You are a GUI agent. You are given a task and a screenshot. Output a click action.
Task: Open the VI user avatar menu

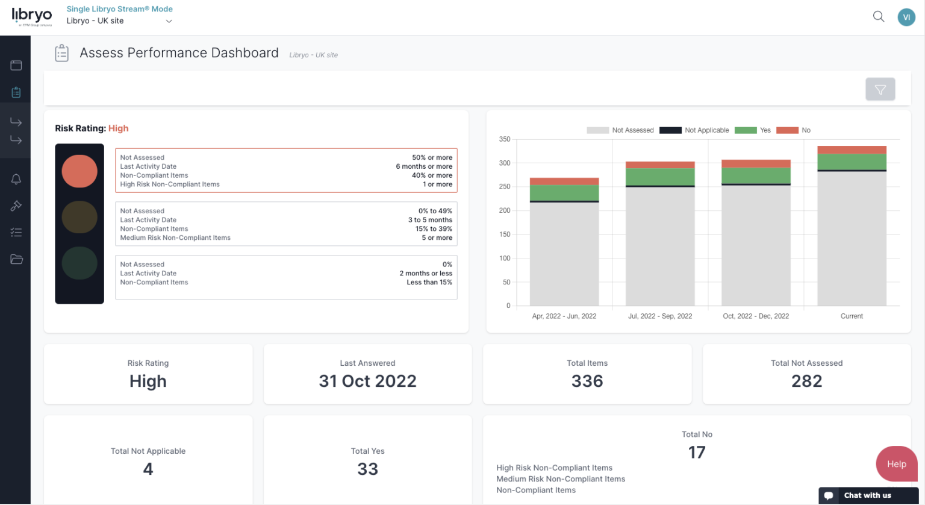pyautogui.click(x=906, y=17)
